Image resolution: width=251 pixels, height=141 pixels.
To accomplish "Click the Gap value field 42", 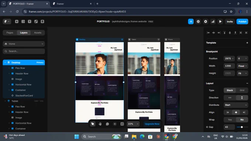I will (x=229, y=127).
